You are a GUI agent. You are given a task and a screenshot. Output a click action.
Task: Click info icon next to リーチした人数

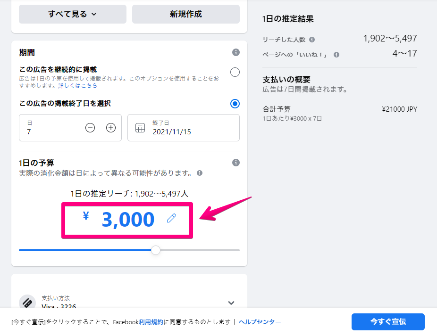click(312, 40)
